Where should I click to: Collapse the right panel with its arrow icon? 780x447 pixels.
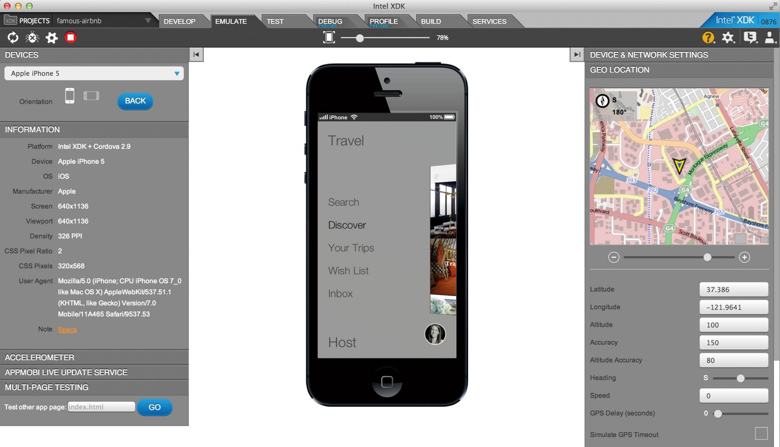[x=577, y=54]
